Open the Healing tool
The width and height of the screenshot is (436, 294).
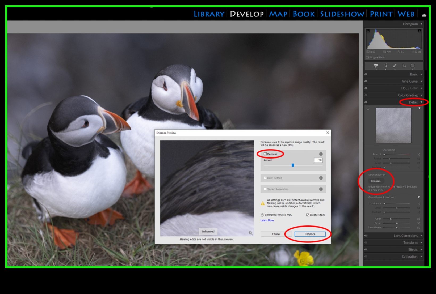click(395, 66)
